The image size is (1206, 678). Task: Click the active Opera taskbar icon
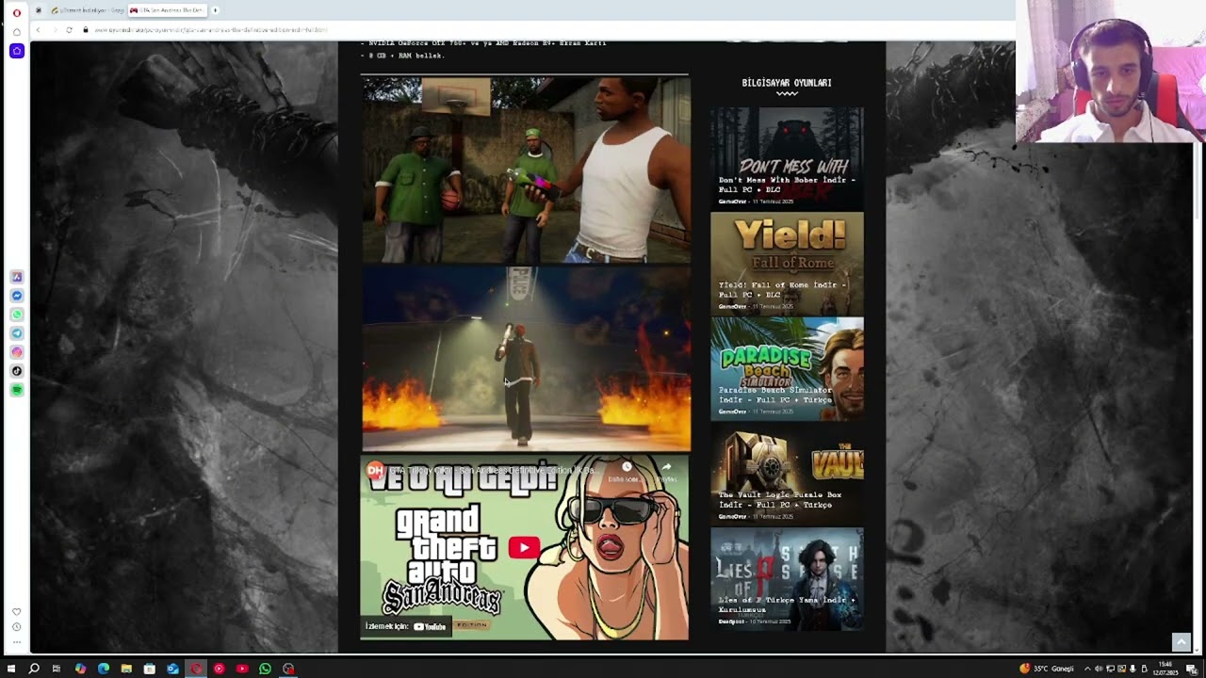tap(196, 669)
